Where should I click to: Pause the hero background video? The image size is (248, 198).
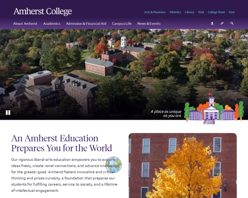(x=8, y=113)
